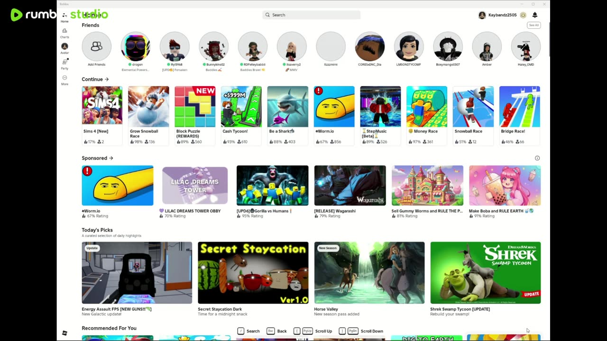Open the Robux hexagon icon
Screen dimensions: 607x341
click(523, 15)
